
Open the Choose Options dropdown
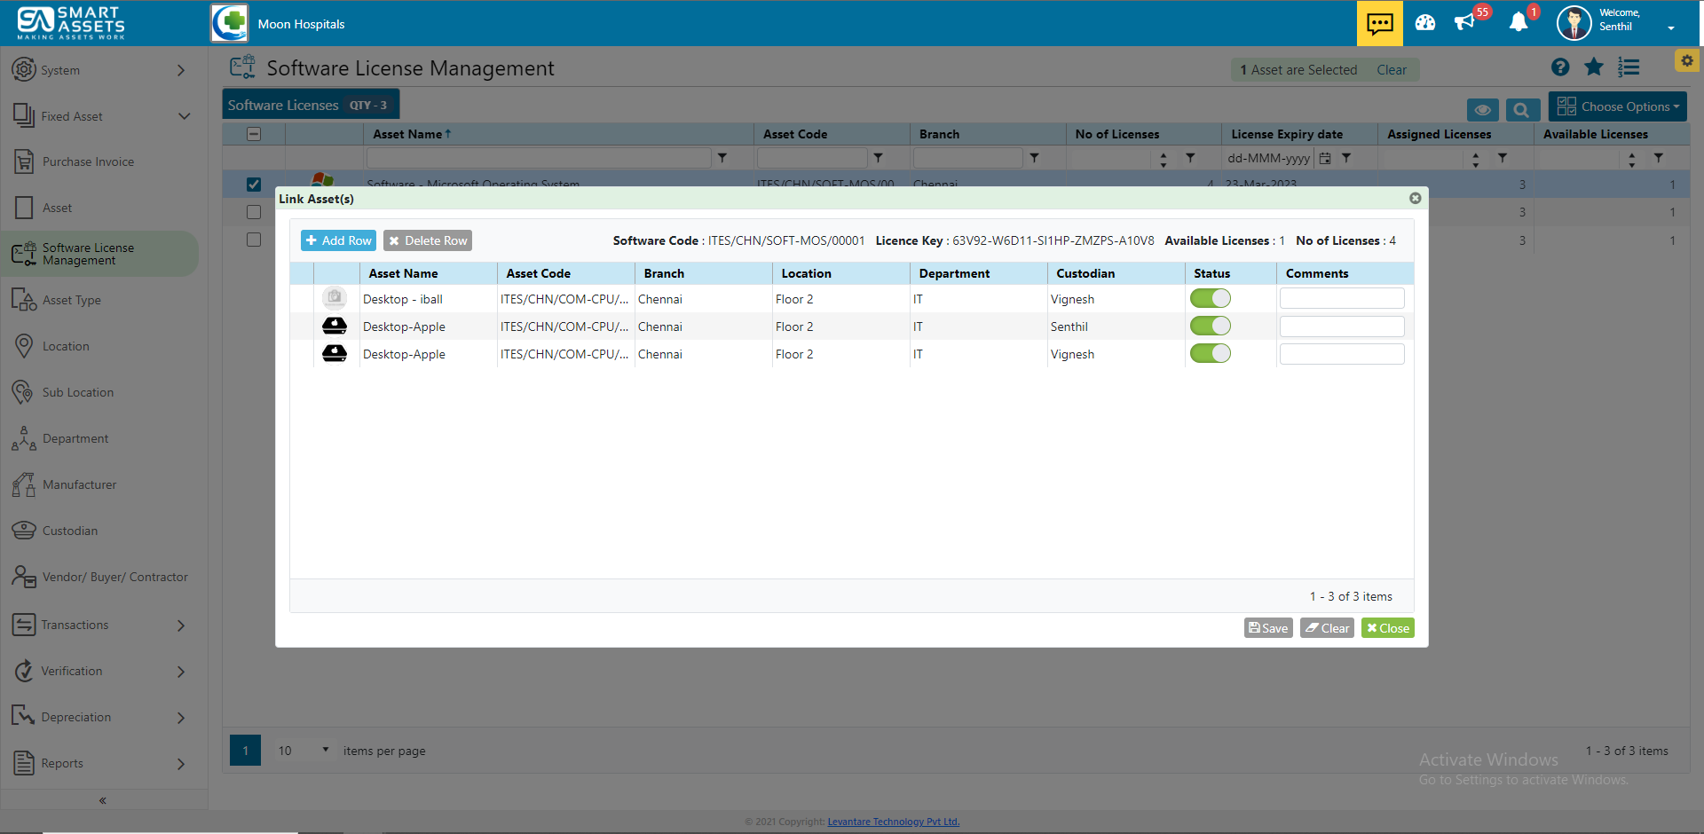(x=1618, y=106)
